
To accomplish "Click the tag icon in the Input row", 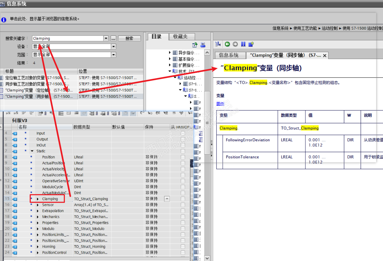I will click(x=15, y=134).
